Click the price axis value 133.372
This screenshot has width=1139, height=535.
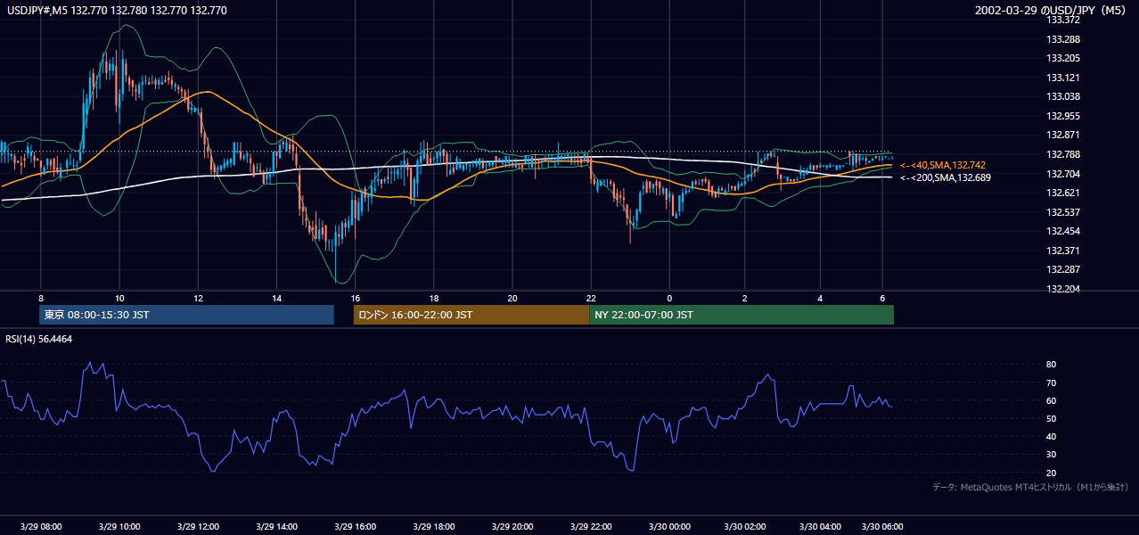tap(1063, 20)
